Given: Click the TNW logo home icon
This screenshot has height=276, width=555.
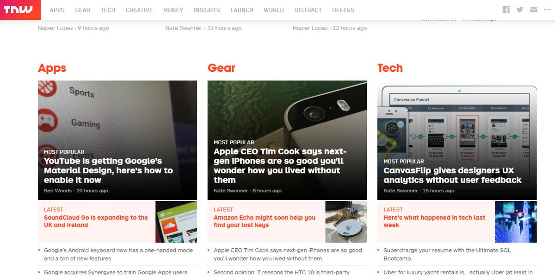Looking at the screenshot, I should coord(20,10).
